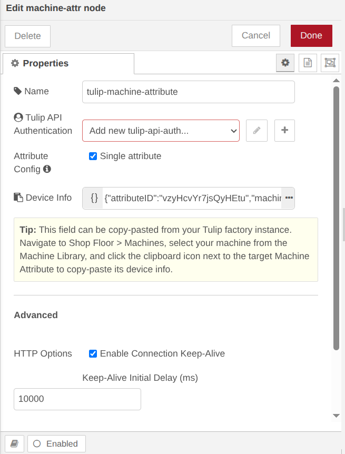Toggle the node Enabled status
The image size is (345, 454).
[56, 443]
